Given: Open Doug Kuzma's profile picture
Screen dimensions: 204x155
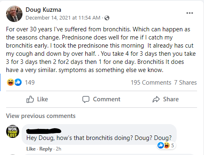Looking at the screenshot, I should coord(14,14).
